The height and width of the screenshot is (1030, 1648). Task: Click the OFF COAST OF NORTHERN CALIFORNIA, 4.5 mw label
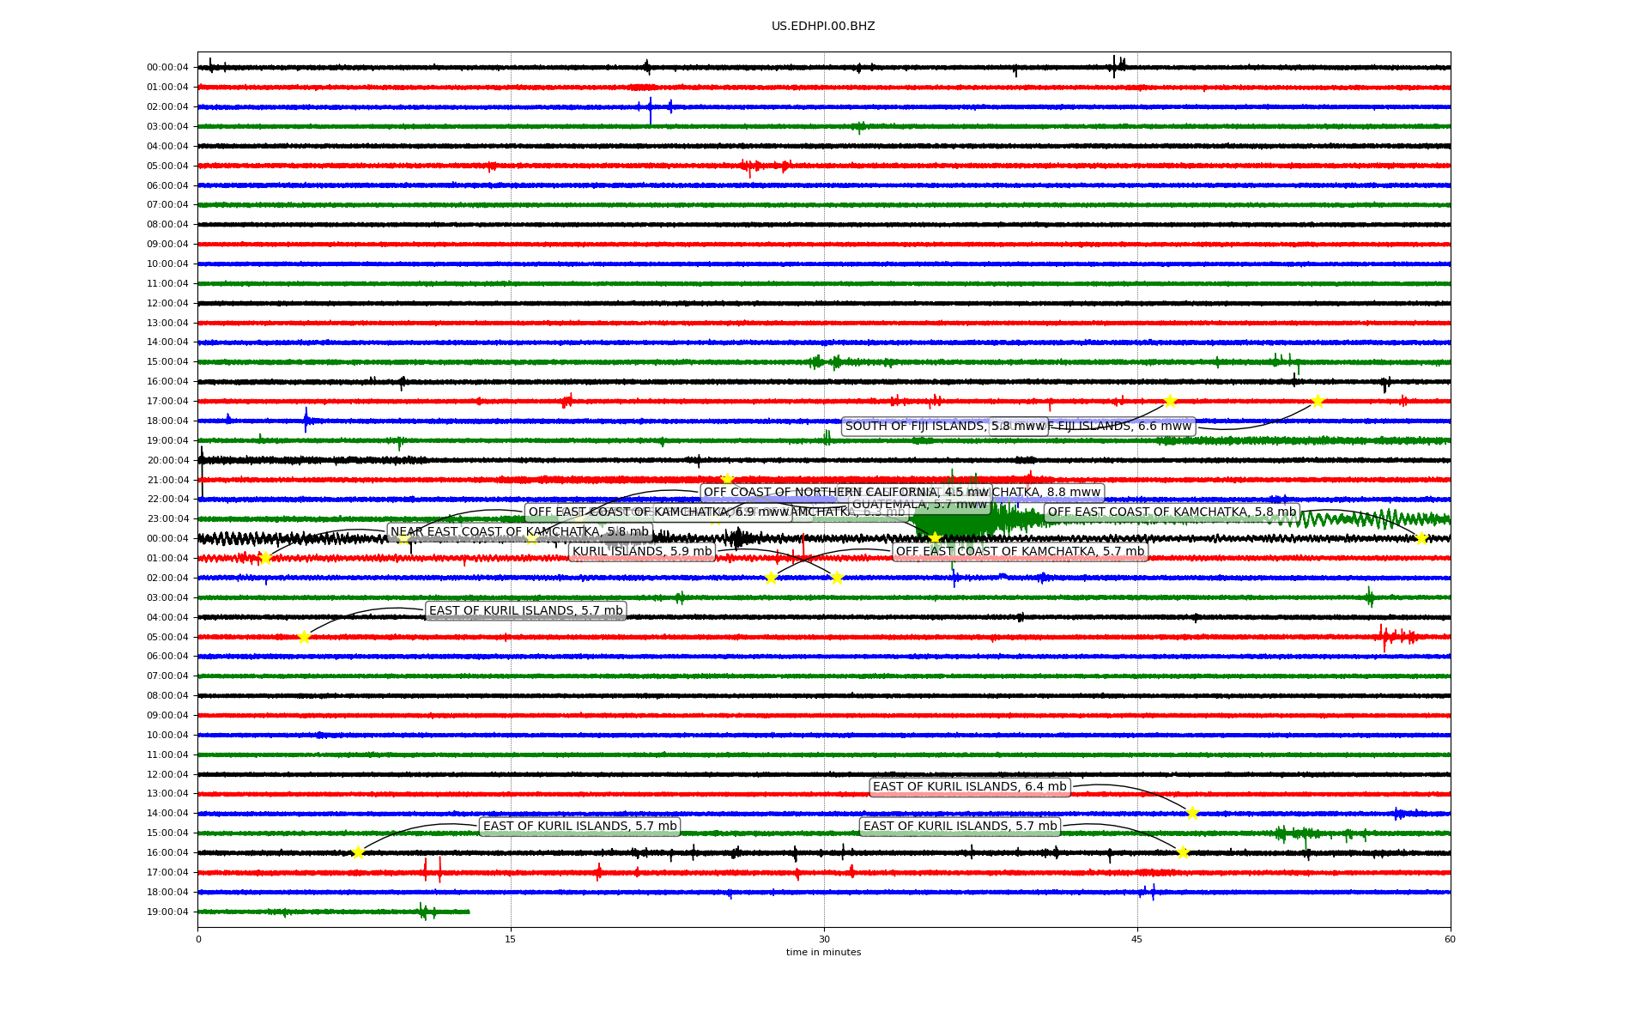point(846,493)
